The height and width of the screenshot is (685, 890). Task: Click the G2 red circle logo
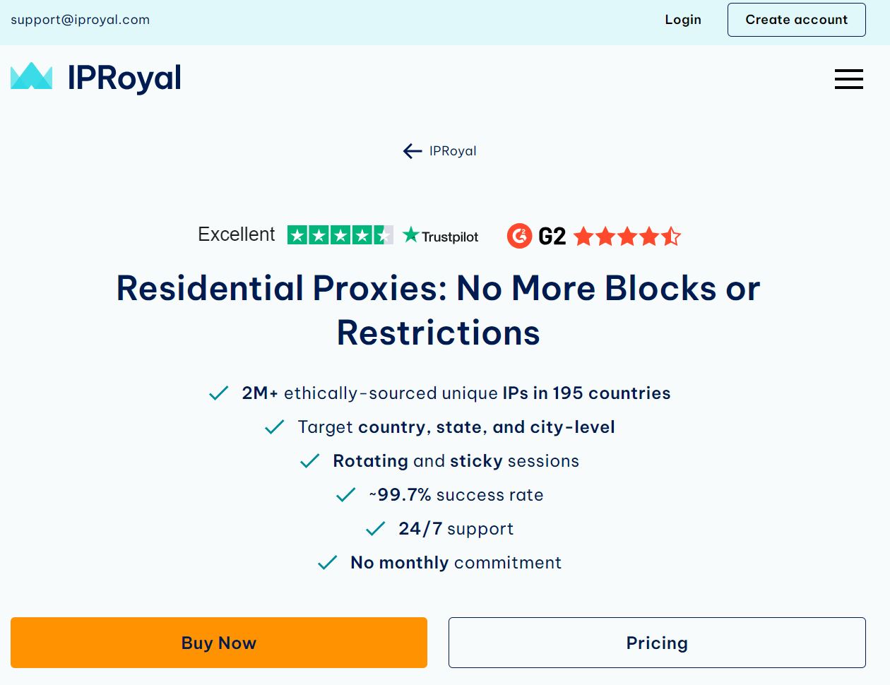click(x=519, y=236)
